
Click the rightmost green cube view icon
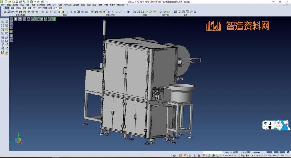[54, 18]
